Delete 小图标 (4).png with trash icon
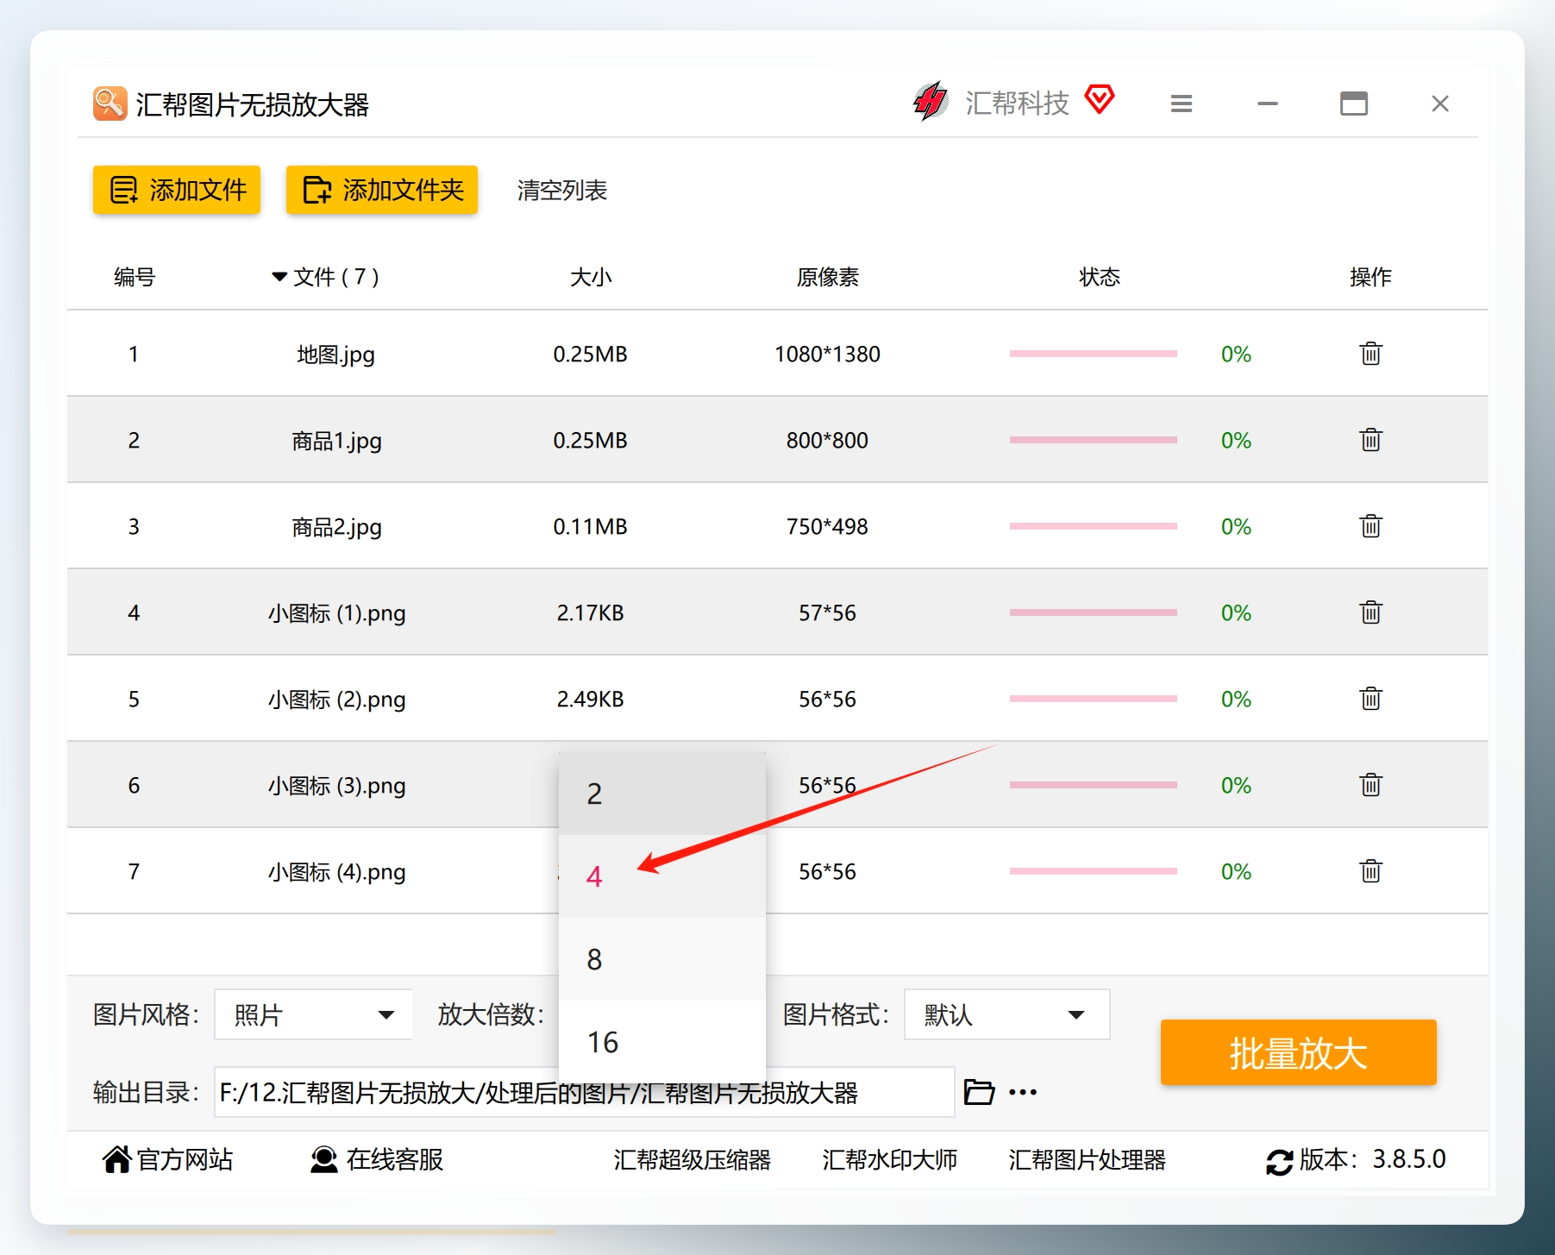The image size is (1555, 1255). pyautogui.click(x=1370, y=871)
